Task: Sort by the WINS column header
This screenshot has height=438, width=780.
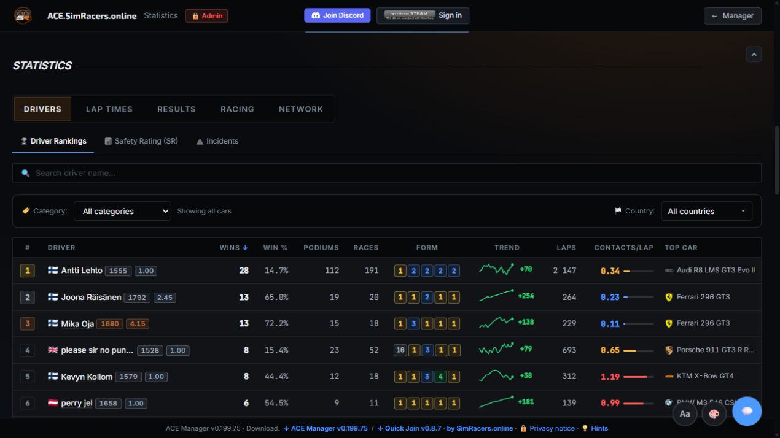Action: (x=233, y=248)
